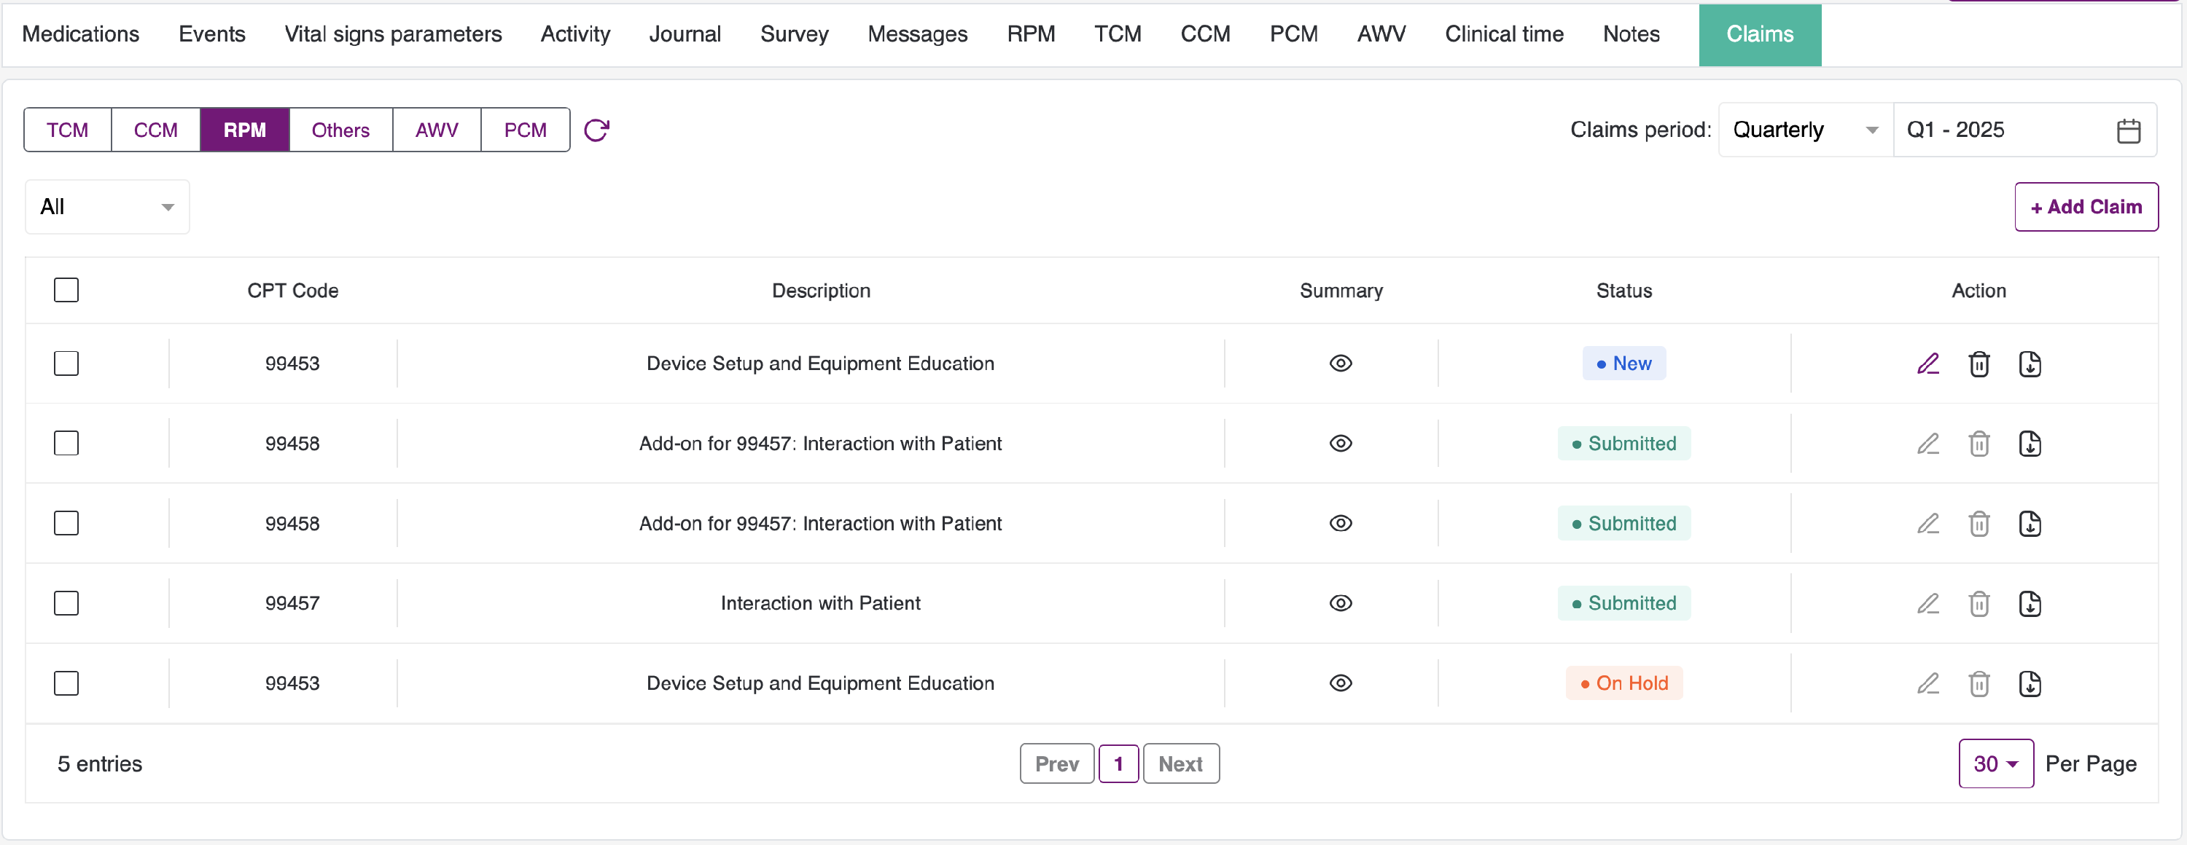This screenshot has width=2187, height=845.
Task: Open the All status filter dropdown
Action: [107, 207]
